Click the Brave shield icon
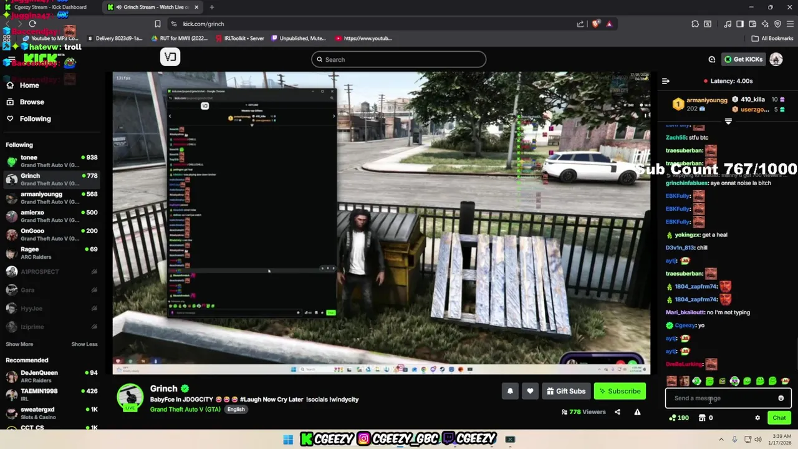798x449 pixels. tap(595, 24)
